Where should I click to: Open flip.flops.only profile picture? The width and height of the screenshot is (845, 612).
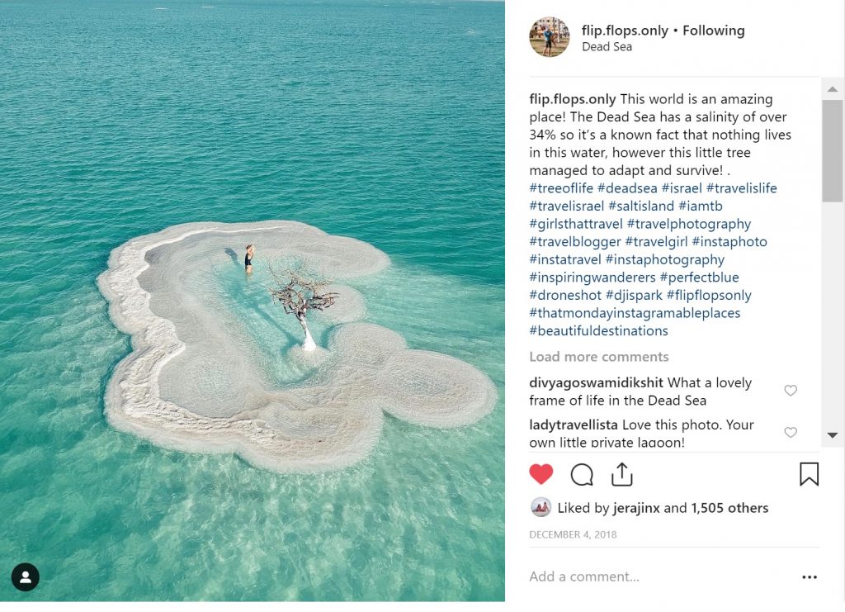click(549, 37)
